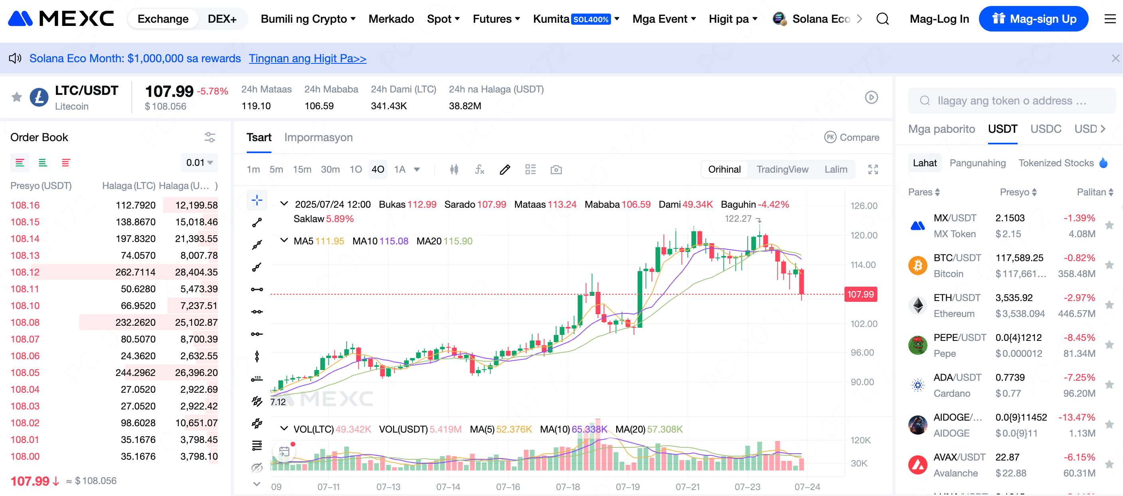The image size is (1123, 496).
Task: Click the Mag-sign Up button
Action: (1033, 19)
